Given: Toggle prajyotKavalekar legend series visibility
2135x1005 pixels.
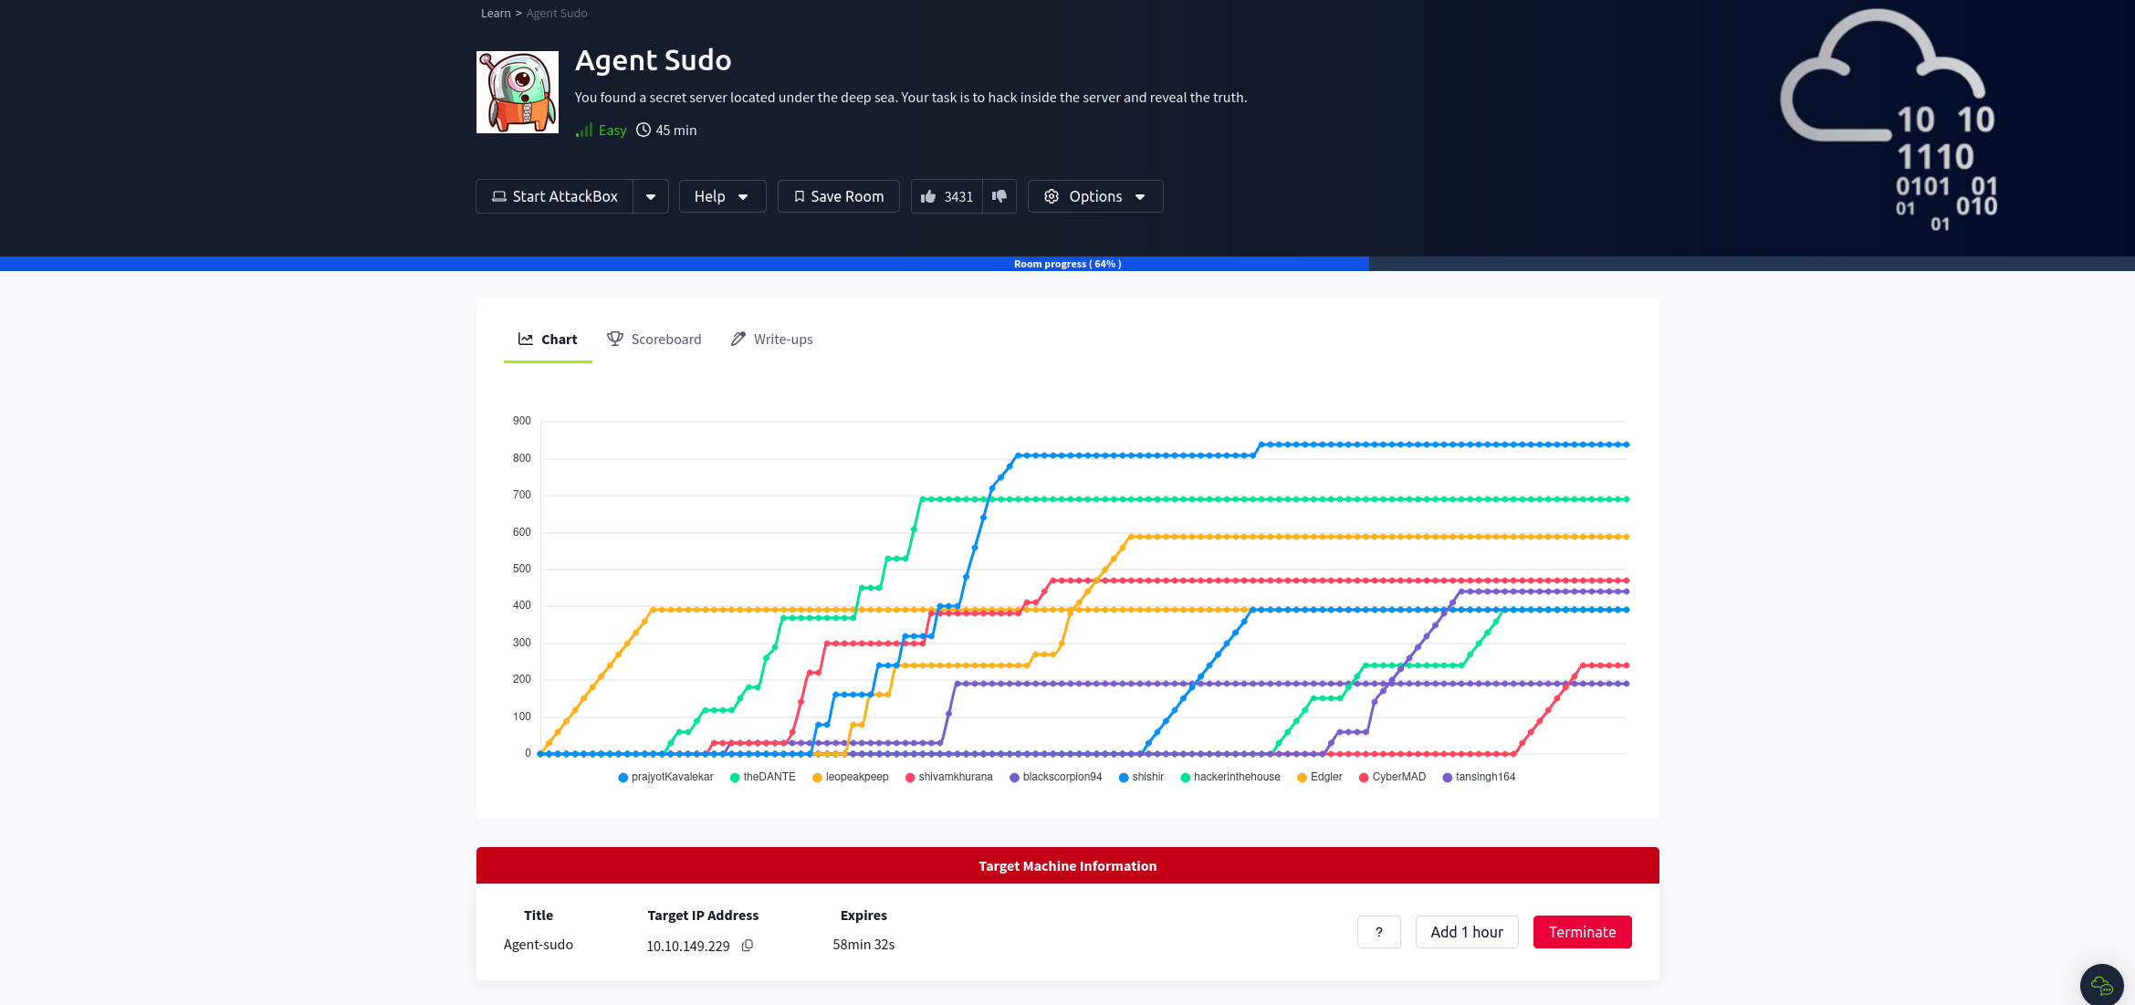Looking at the screenshot, I should (x=665, y=777).
